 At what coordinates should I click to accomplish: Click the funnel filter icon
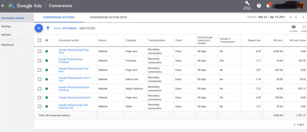click(x=48, y=28)
